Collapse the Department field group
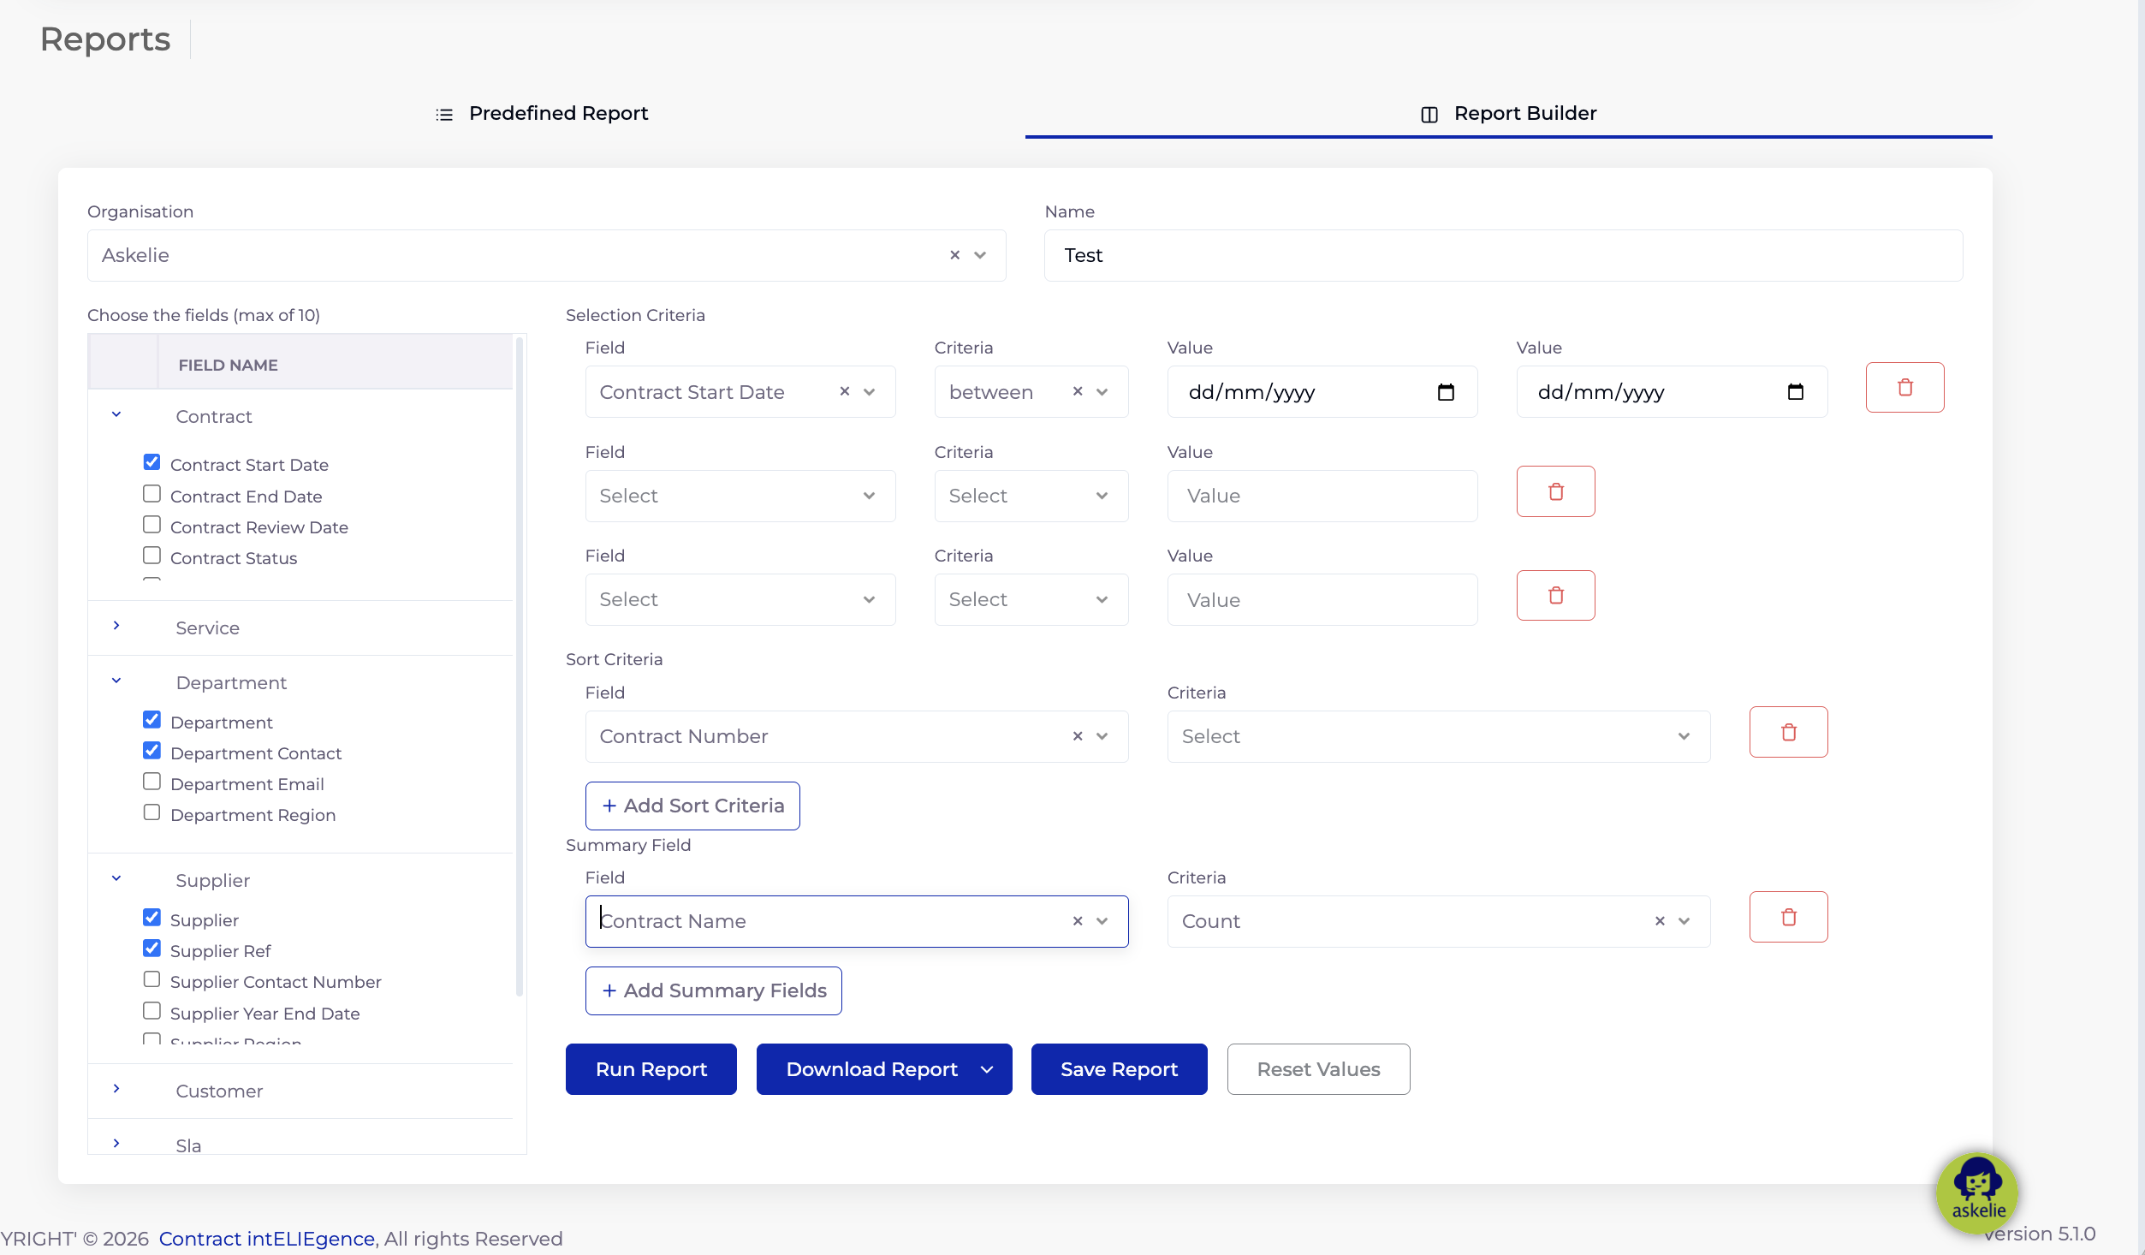Image resolution: width=2145 pixels, height=1255 pixels. point(116,681)
